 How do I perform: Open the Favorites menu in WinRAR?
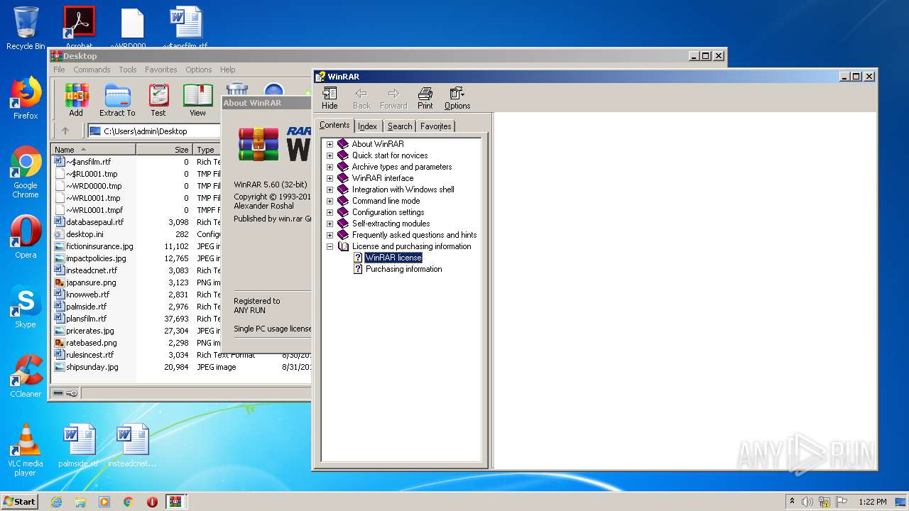[x=161, y=70]
